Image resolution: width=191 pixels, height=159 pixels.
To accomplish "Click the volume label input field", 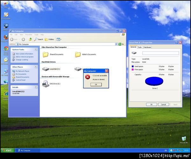I will click(x=160, y=53).
